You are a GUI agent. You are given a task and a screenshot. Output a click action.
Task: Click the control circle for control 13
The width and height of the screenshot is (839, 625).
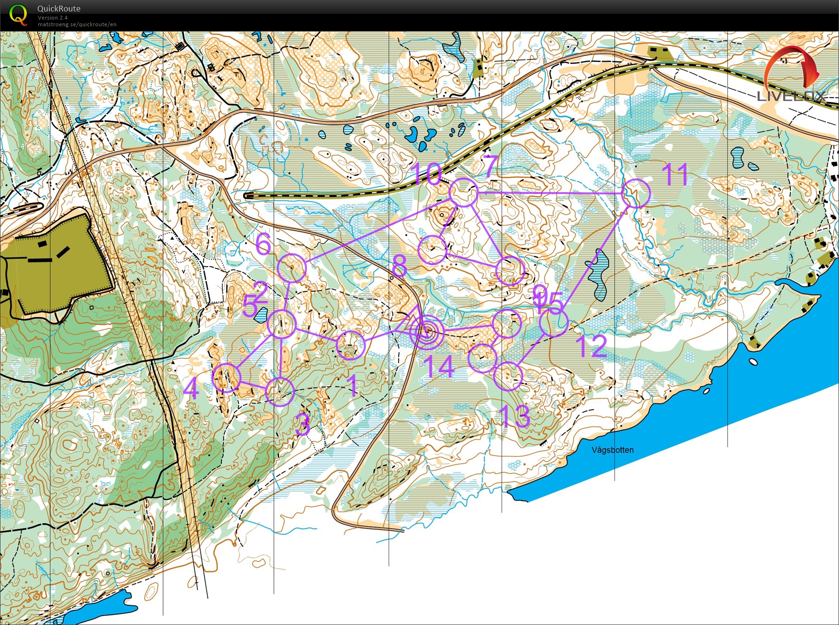508,377
